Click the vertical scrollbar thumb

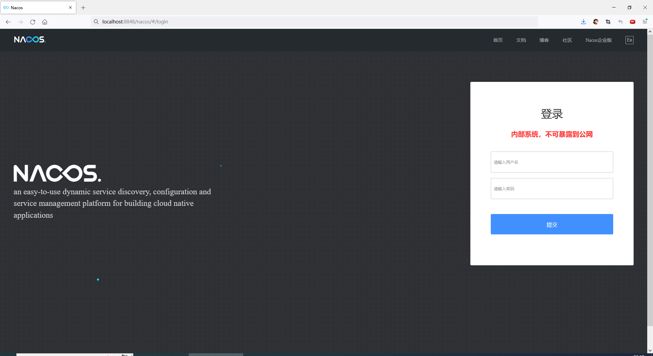pyautogui.click(x=650, y=180)
